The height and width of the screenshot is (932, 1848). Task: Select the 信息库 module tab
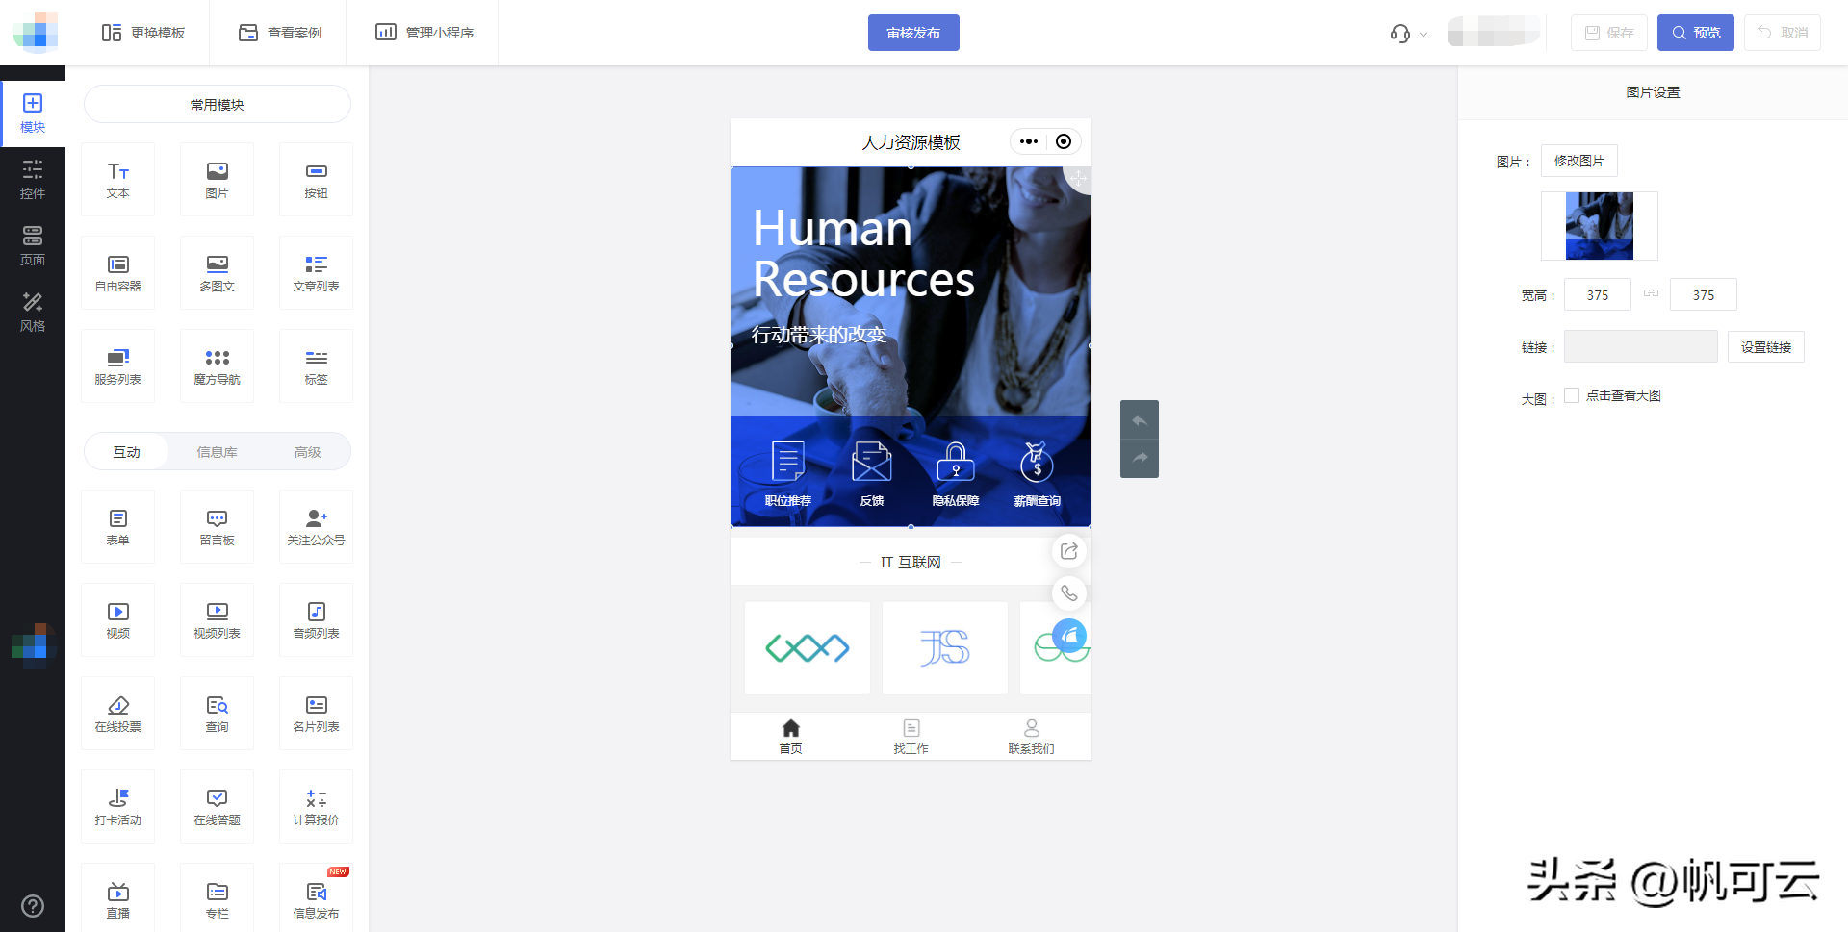(217, 451)
